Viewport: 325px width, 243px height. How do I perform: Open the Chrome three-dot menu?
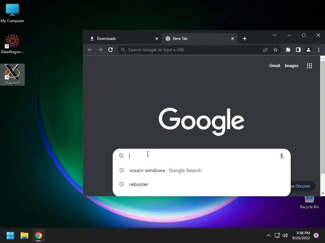319,50
